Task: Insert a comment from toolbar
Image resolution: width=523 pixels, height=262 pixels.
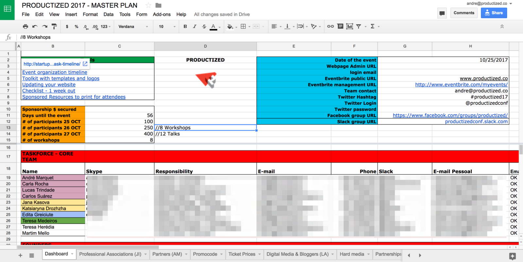Action: pos(340,26)
